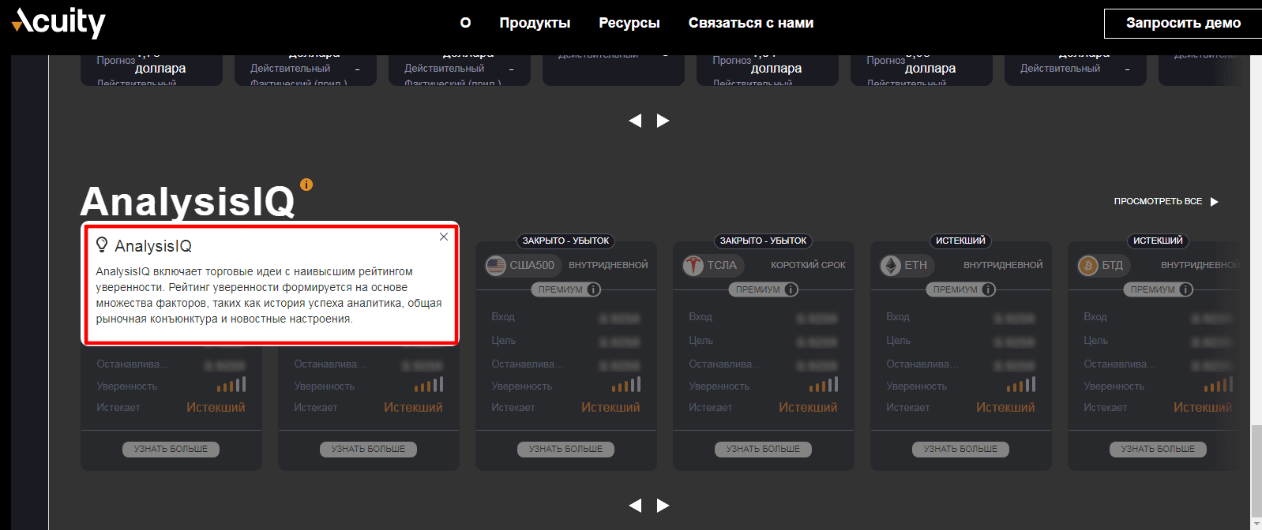Image resolution: width=1262 pixels, height=530 pixels.
Task: Click the Вход label on the США500 card
Action: 503,317
